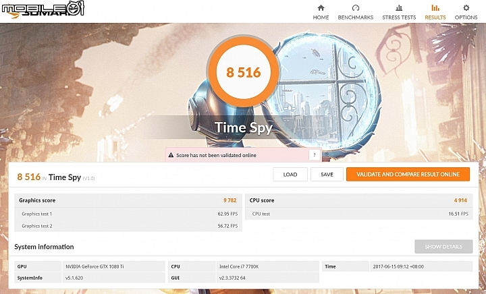Select the CPU test row label
This screenshot has height=294, width=486.
(x=261, y=214)
